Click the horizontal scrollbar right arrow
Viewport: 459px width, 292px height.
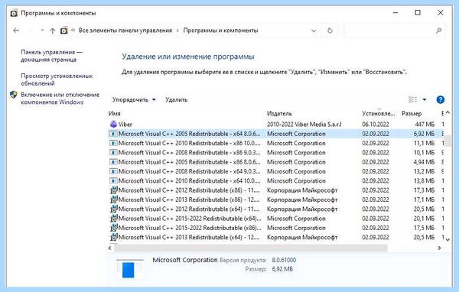(x=439, y=248)
